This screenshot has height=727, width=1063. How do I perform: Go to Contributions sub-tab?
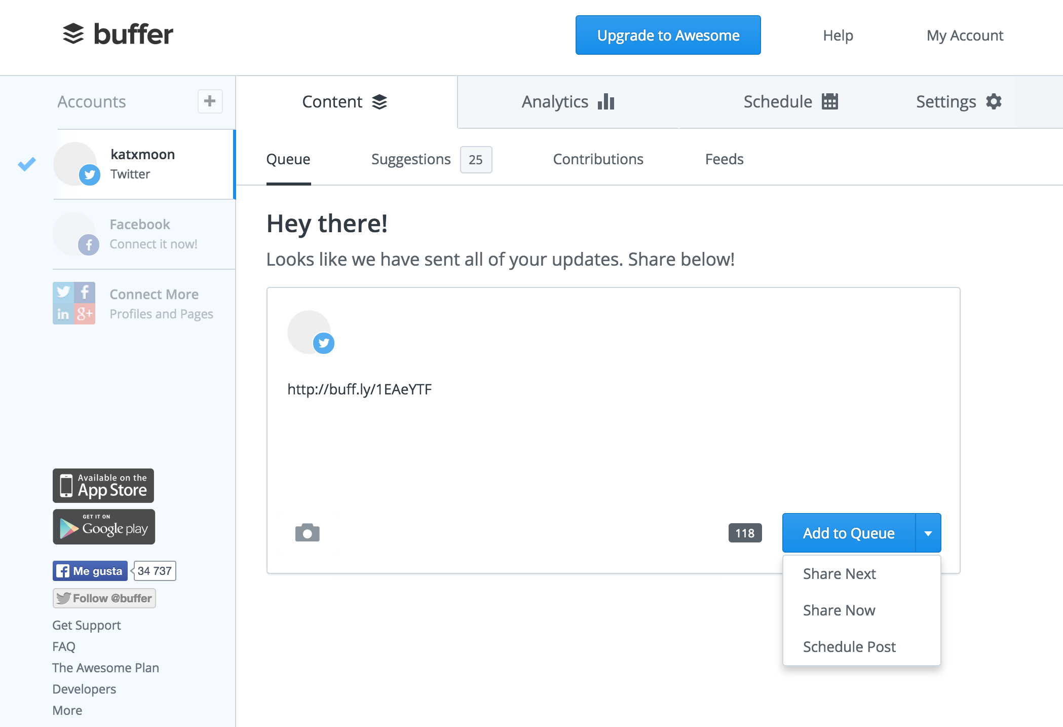[x=598, y=159]
